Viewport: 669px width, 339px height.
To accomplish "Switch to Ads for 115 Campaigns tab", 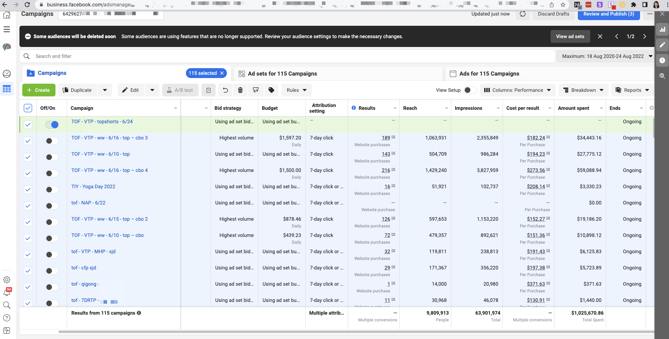I will (550, 73).
